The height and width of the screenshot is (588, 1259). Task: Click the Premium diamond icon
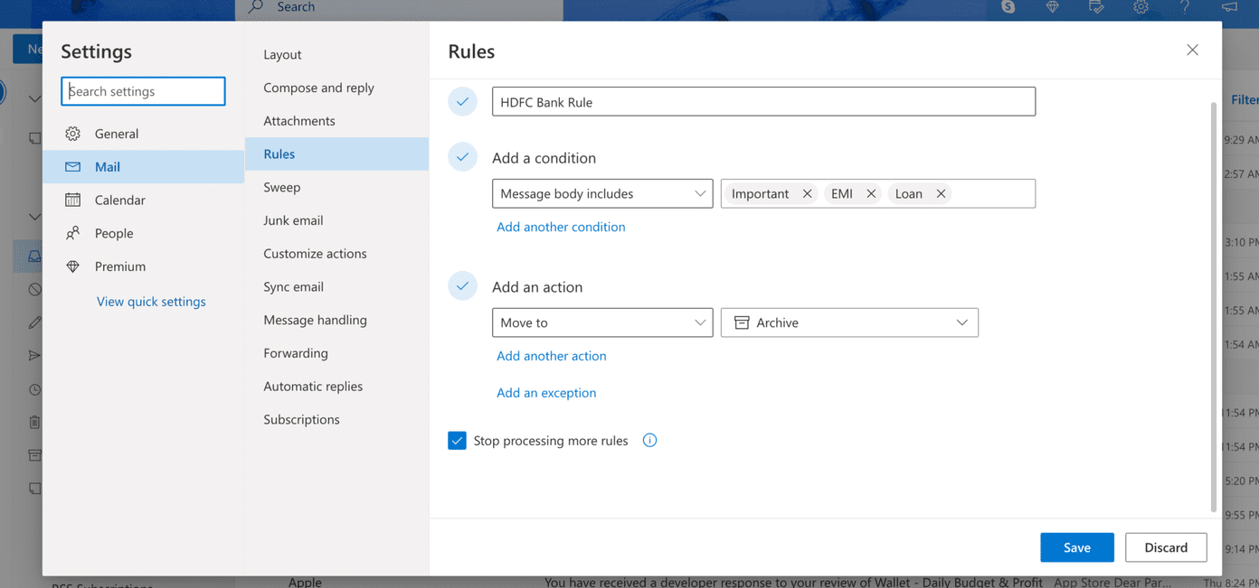(x=73, y=266)
